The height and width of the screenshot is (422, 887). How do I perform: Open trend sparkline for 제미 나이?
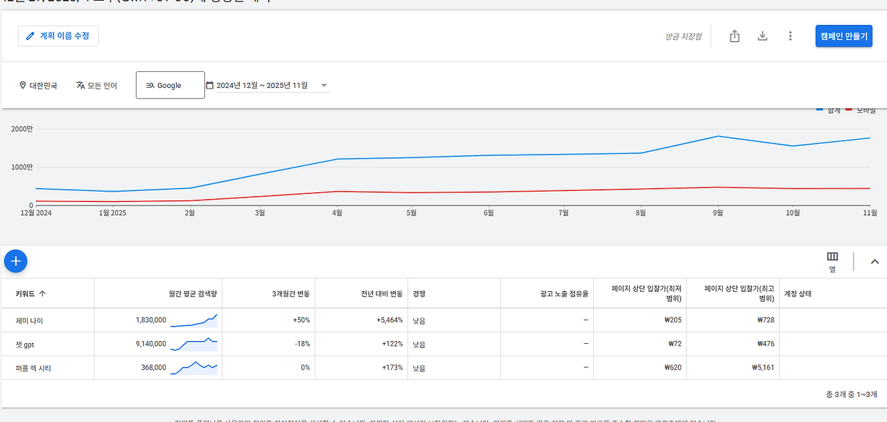coord(194,320)
